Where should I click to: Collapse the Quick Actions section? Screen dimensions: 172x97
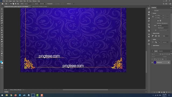pos(152,46)
